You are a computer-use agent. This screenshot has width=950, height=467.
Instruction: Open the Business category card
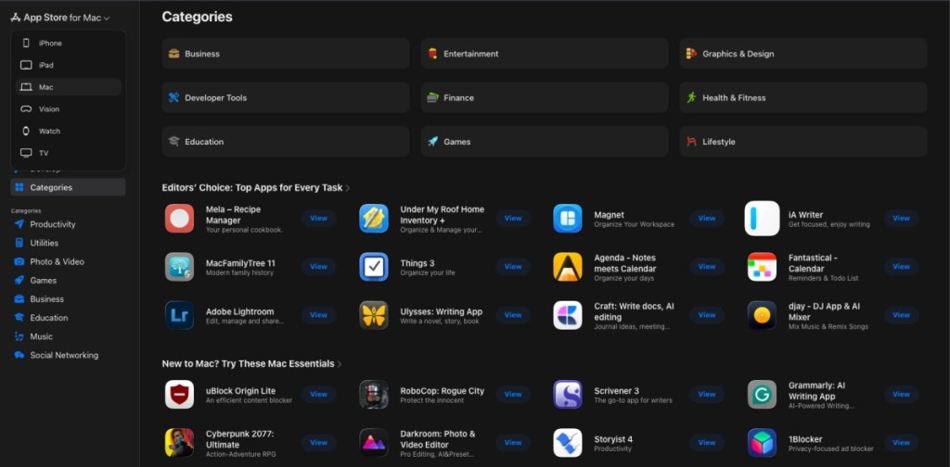tap(286, 53)
